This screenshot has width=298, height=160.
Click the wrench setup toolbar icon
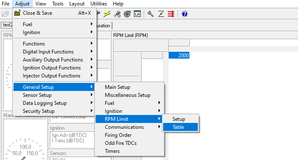[x=150, y=14]
